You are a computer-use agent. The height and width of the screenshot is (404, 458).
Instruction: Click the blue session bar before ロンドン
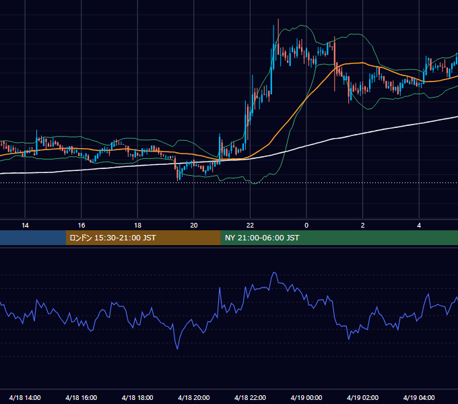(33, 238)
